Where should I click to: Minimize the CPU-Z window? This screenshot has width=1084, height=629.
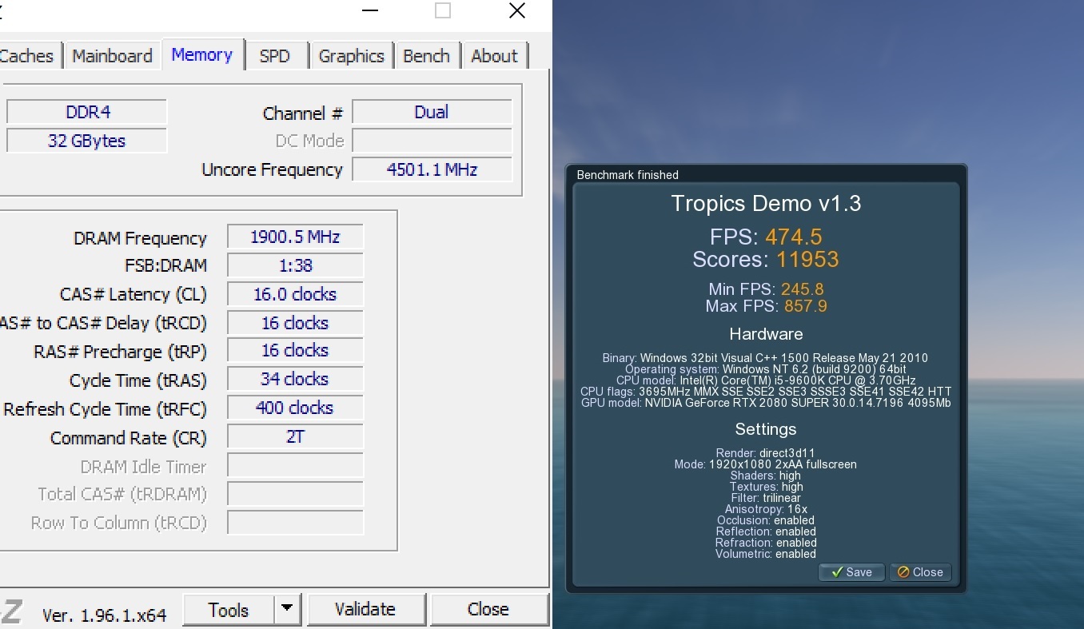pos(369,10)
